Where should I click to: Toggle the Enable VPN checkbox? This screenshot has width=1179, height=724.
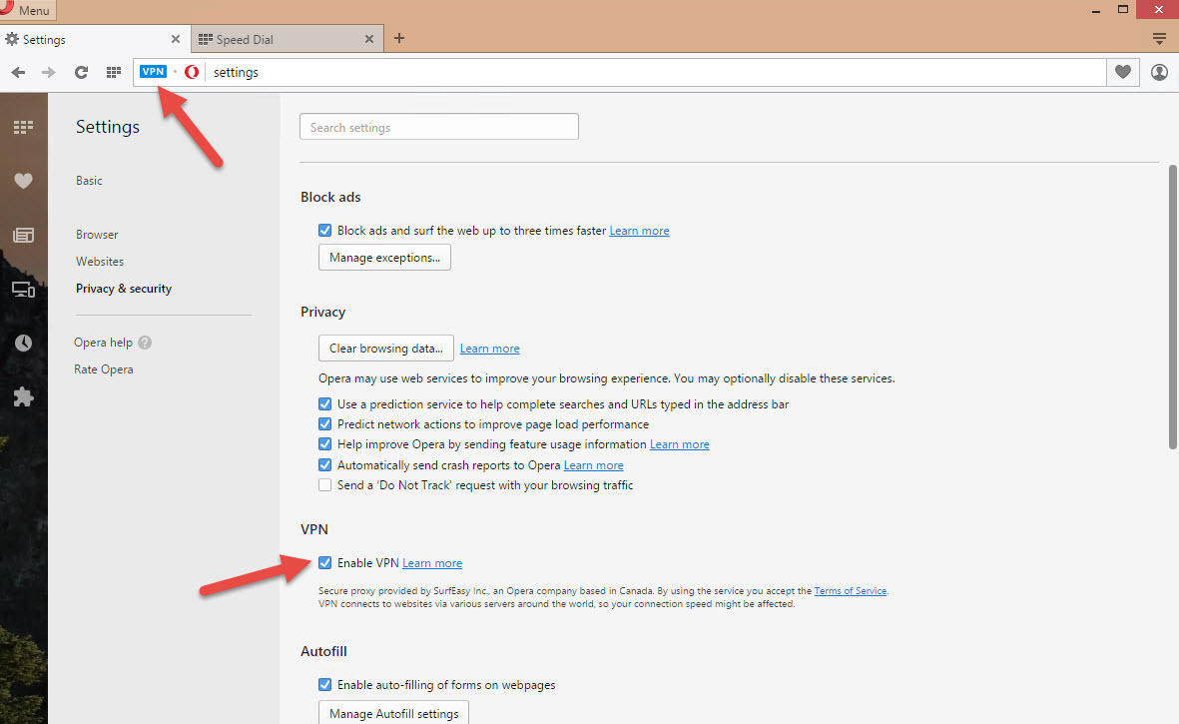point(324,562)
